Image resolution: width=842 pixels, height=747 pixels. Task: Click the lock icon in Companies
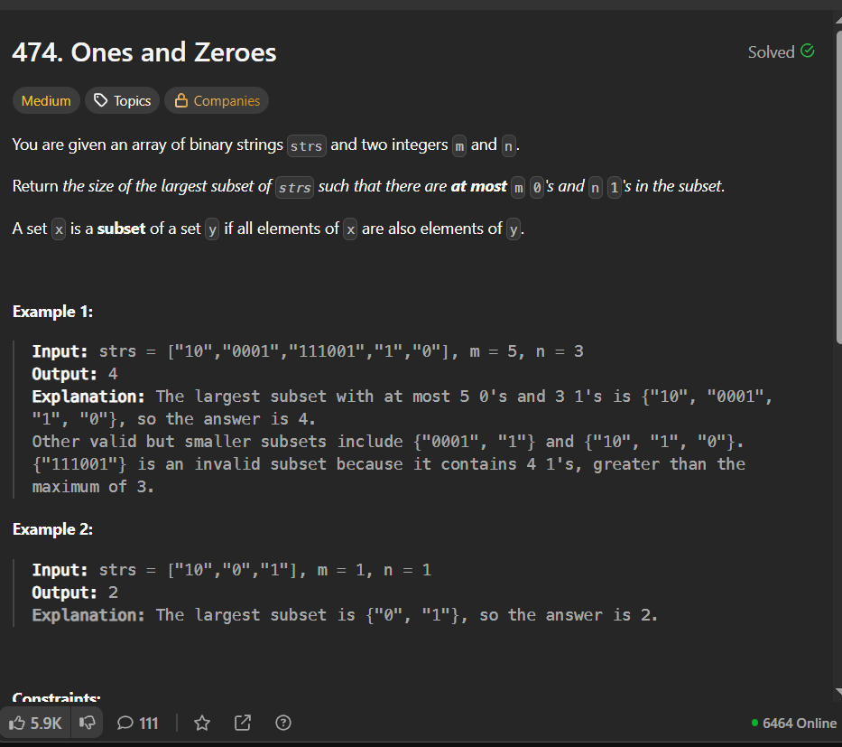click(181, 100)
